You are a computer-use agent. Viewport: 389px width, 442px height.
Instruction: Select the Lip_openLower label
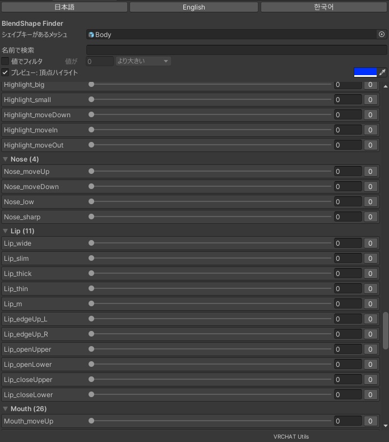click(28, 365)
